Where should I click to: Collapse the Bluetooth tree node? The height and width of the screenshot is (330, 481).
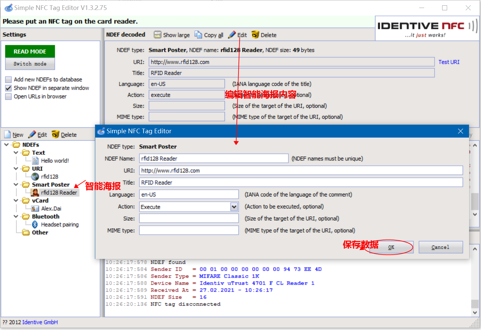tap(16, 216)
